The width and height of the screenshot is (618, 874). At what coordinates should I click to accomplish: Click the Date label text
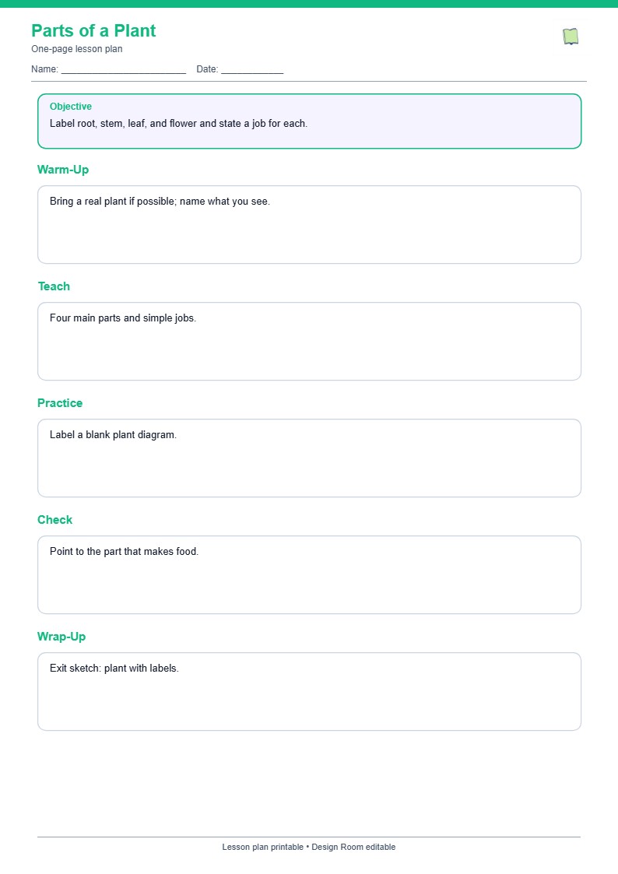click(x=207, y=69)
